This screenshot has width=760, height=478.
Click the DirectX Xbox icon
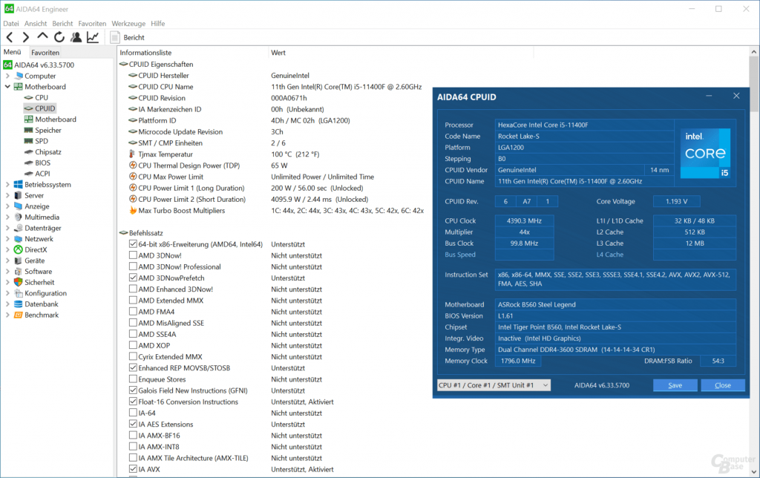[19, 249]
